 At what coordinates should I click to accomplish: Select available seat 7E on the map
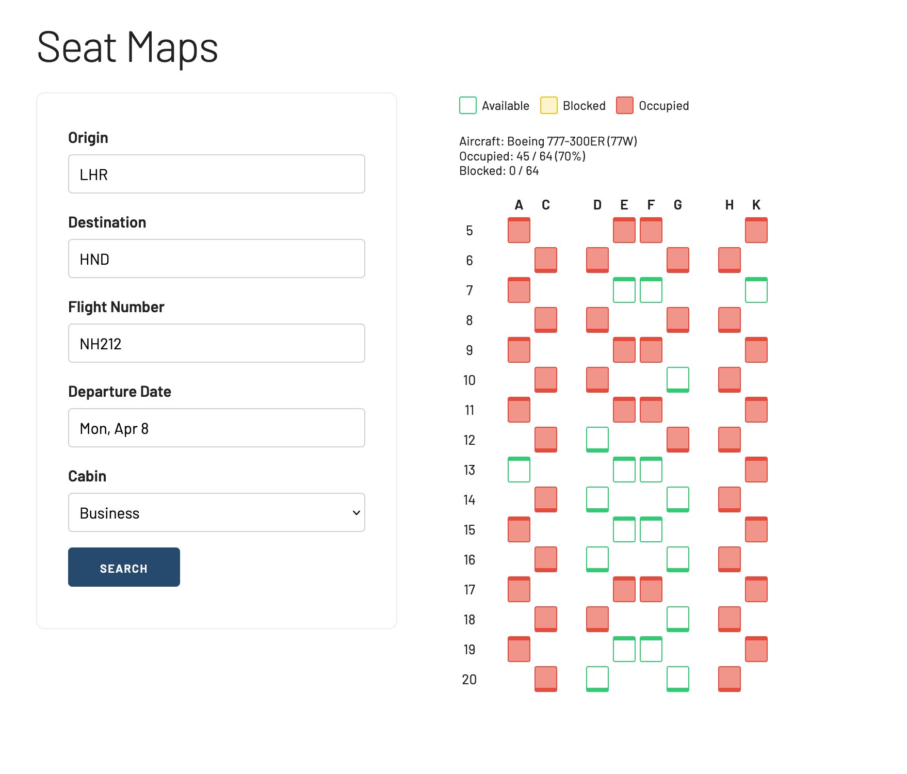click(x=624, y=291)
